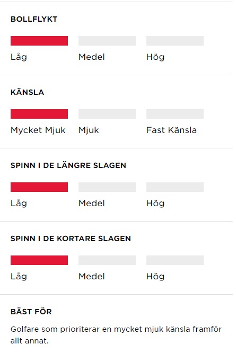Click red Låg bar in Spinn kortare slagen
This screenshot has height=353, width=236.
point(39,260)
